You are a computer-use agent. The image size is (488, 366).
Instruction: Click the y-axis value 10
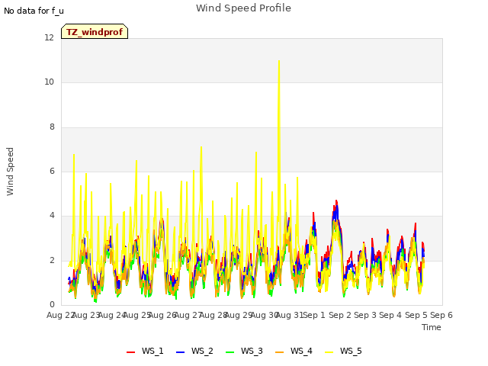(x=49, y=82)
